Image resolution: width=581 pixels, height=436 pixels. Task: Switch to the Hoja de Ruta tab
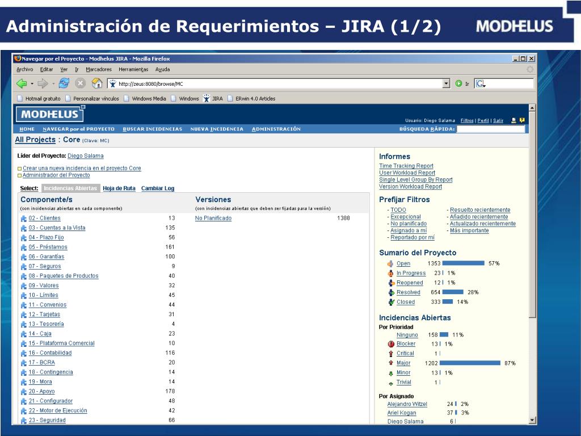pyautogui.click(x=119, y=188)
